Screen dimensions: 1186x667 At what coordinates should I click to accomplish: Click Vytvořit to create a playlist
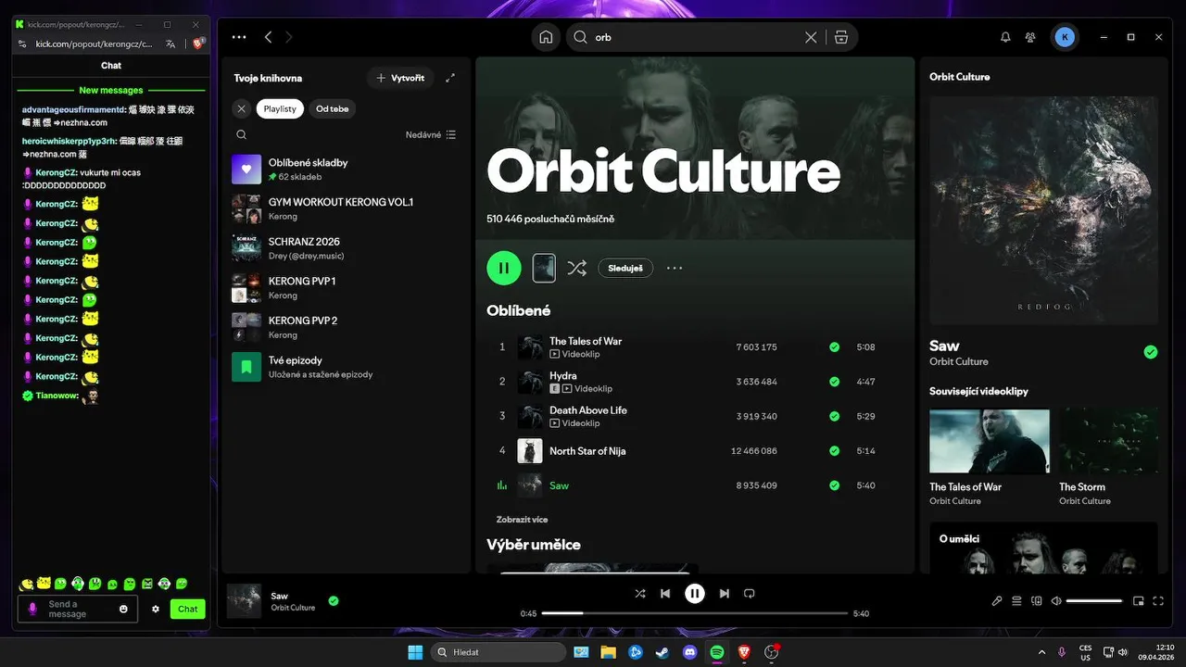pyautogui.click(x=400, y=78)
